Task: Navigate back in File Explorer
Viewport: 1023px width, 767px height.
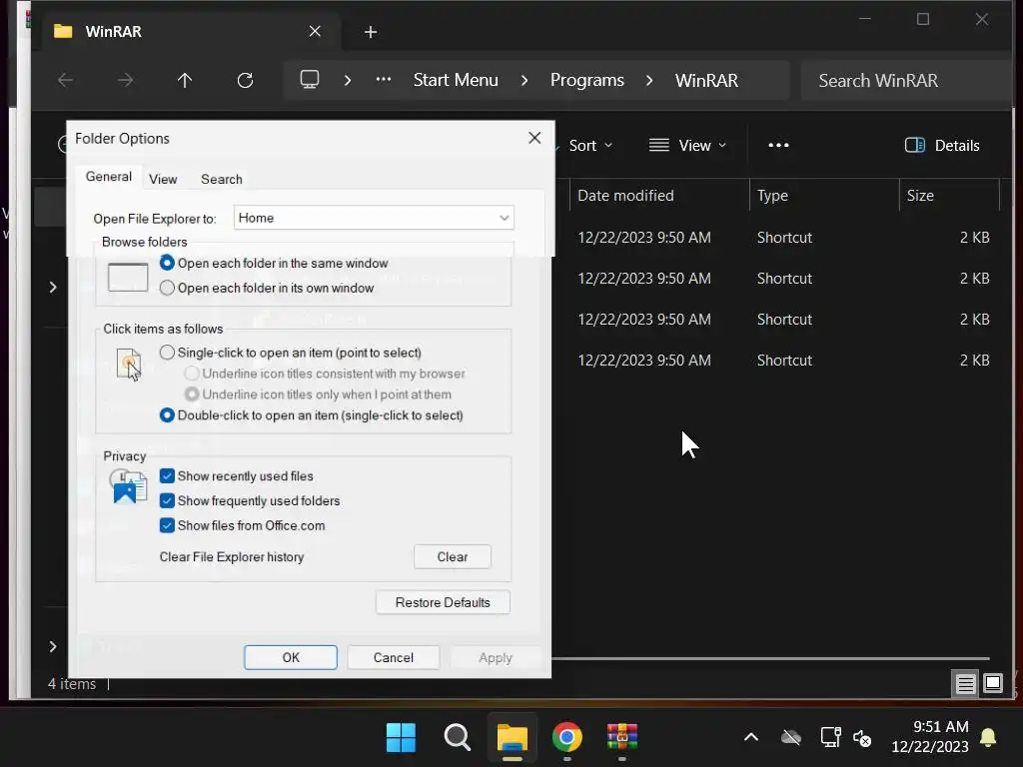Action: click(65, 80)
